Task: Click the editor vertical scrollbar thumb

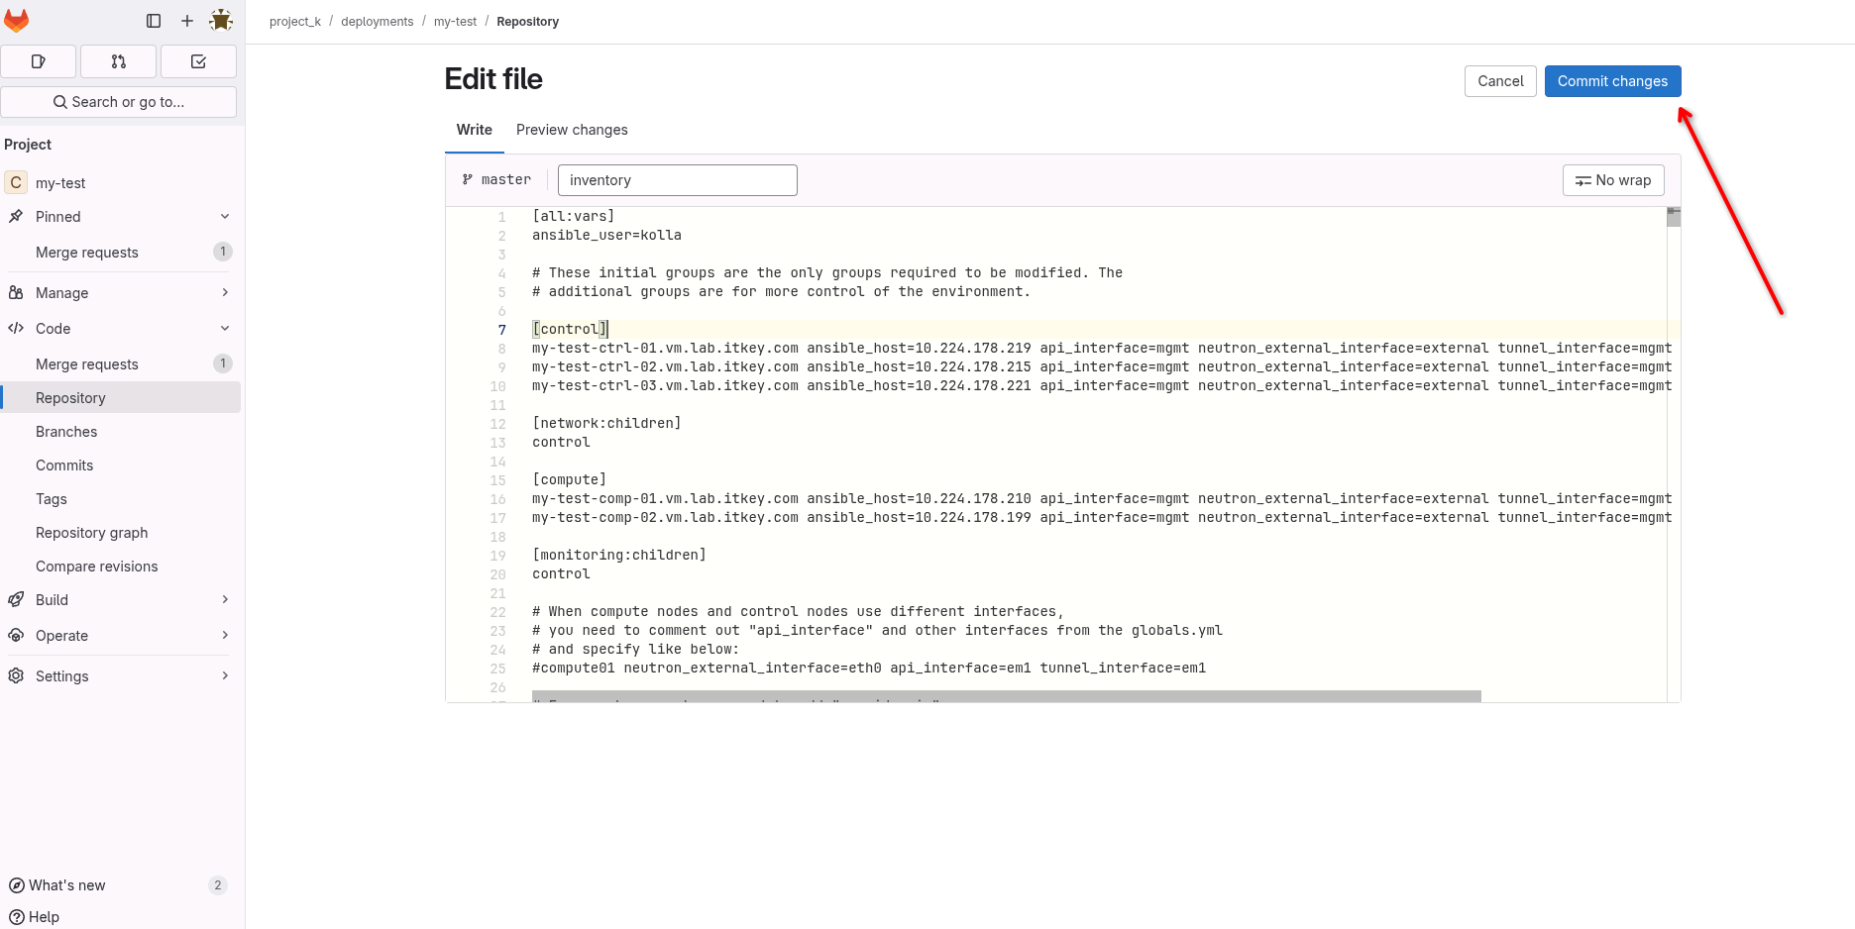Action: [x=1674, y=217]
